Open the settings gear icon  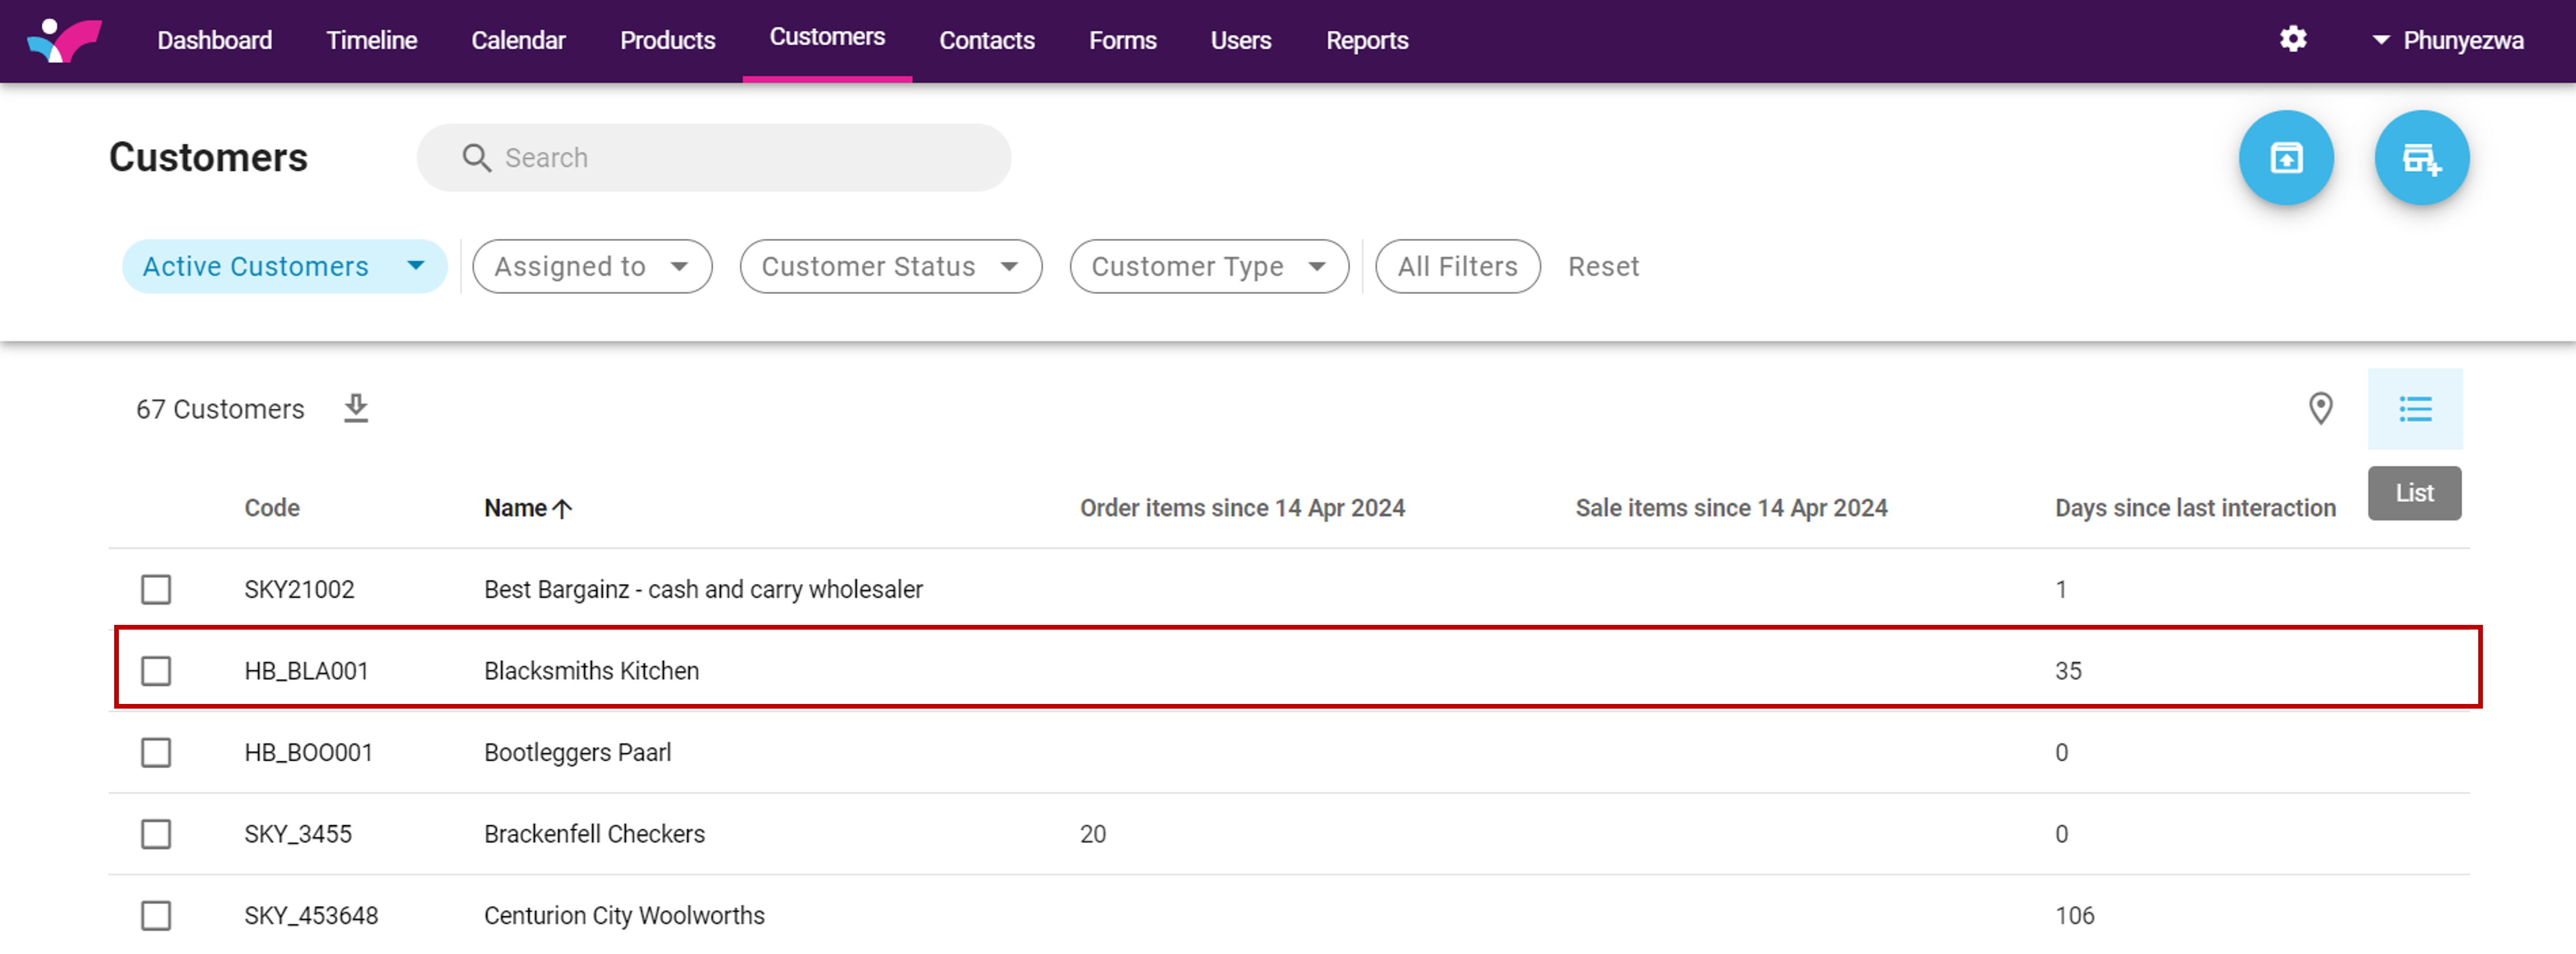(x=2292, y=40)
